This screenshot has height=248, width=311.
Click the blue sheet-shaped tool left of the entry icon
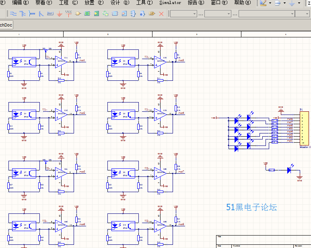click(x=115, y=14)
